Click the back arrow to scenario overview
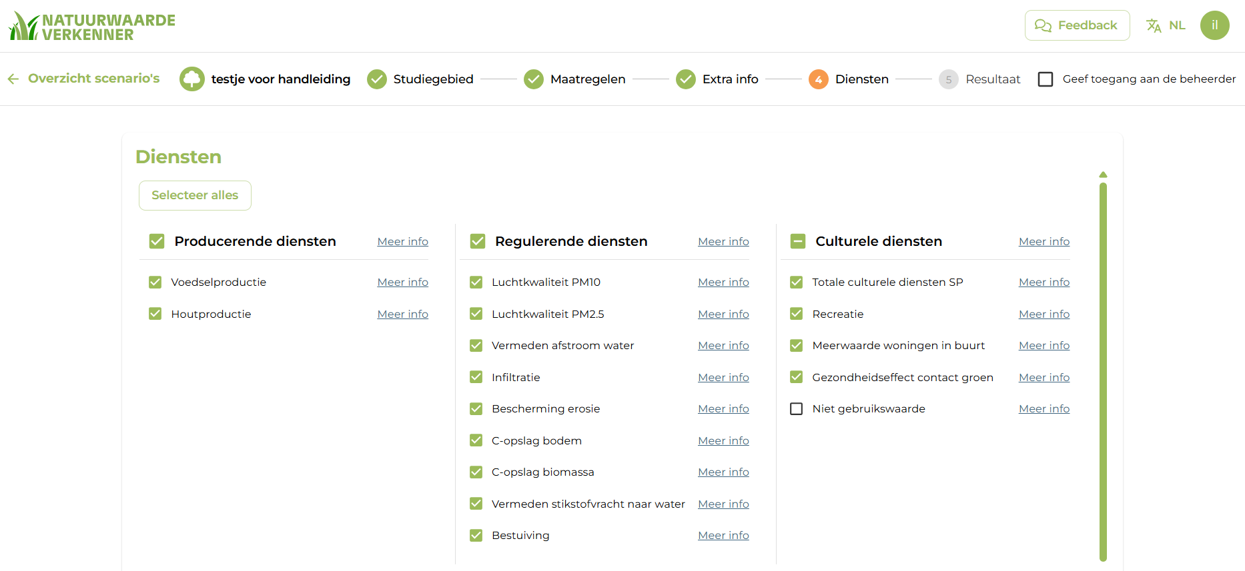 click(13, 79)
